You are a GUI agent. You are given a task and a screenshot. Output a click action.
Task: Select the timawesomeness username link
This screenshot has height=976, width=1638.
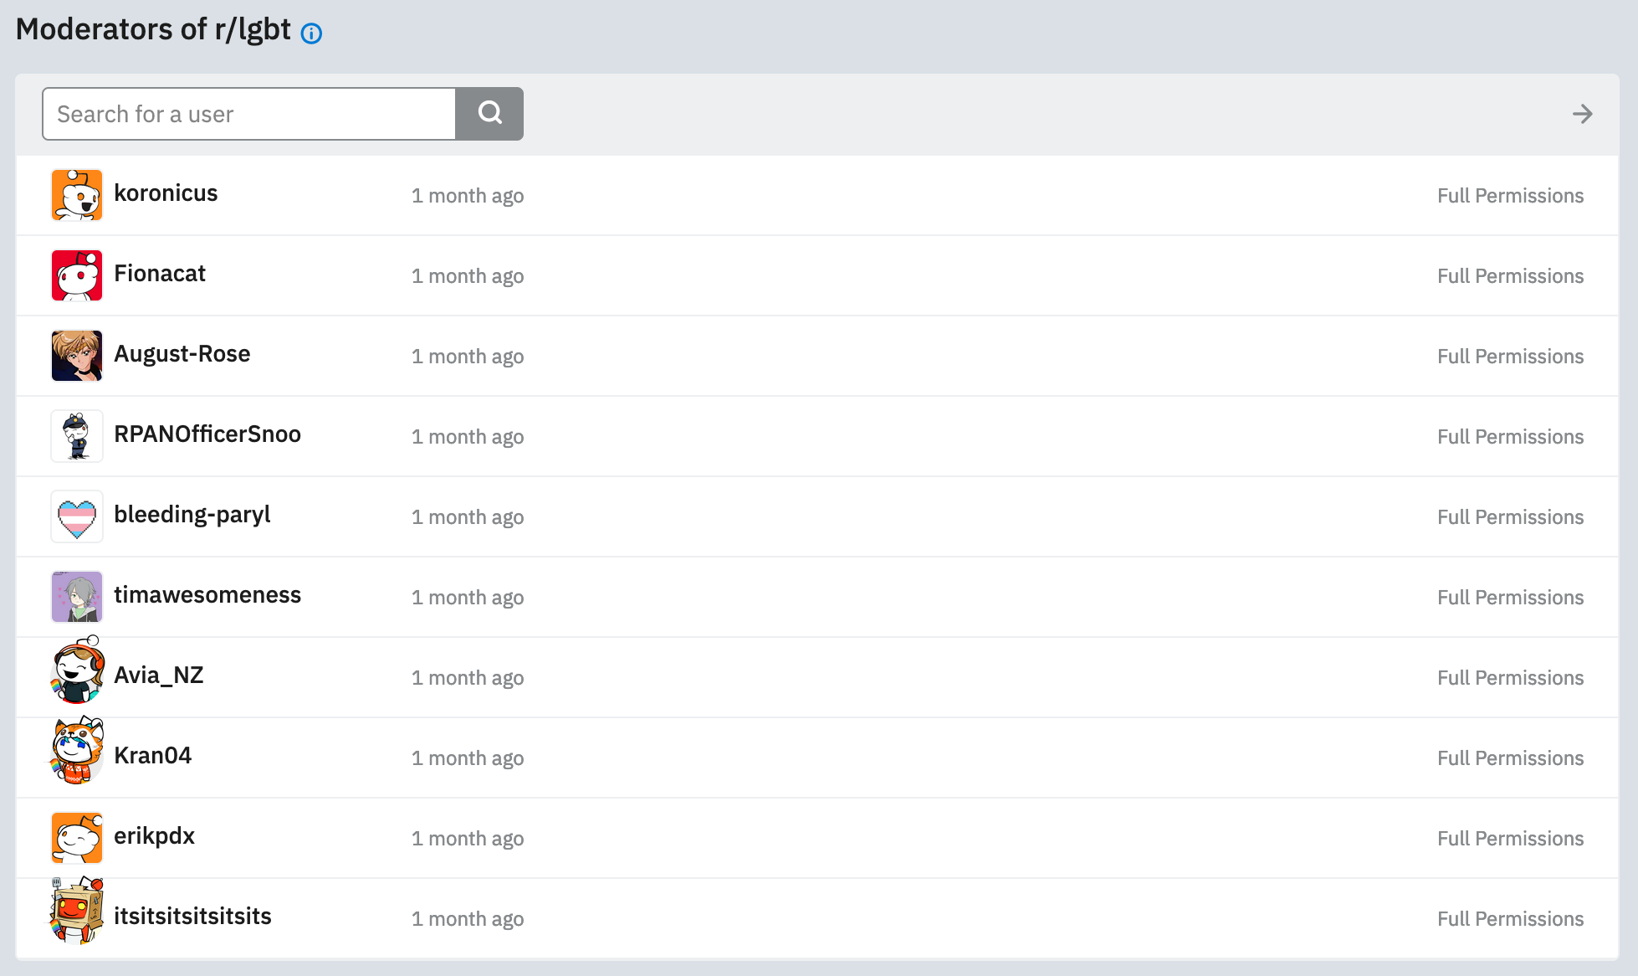click(207, 595)
